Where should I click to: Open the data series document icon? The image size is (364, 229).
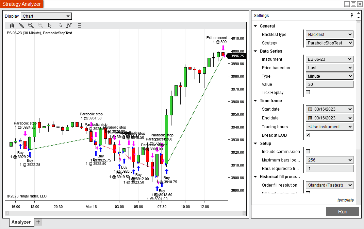click(x=60, y=25)
